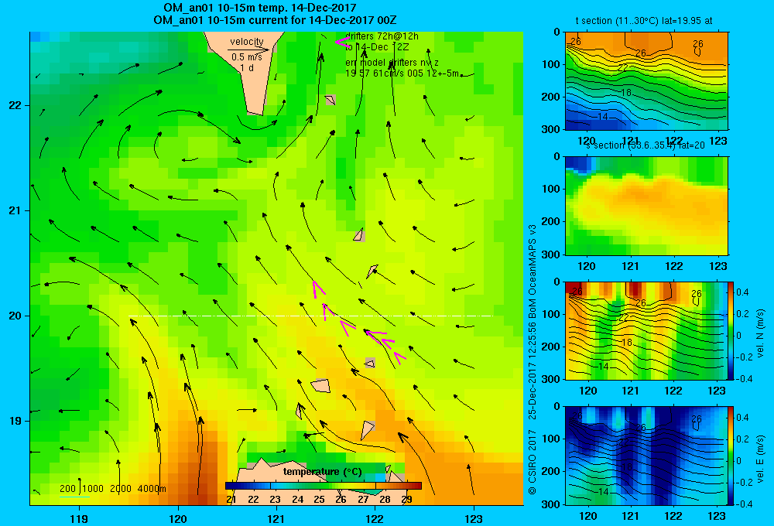Click the title "OM_an01 10-15m temp. 14-Dec-2017"
This screenshot has height=526, width=774.
coord(259,8)
